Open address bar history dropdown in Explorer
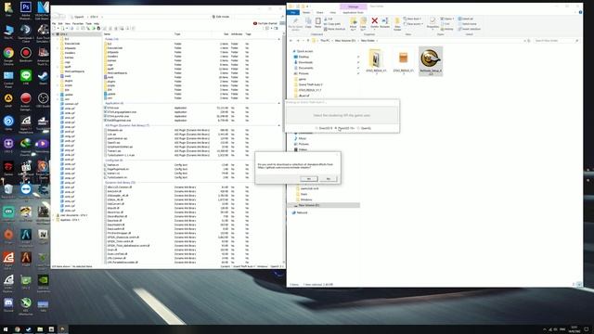Screen dimensions: 594x334 coord(524,41)
